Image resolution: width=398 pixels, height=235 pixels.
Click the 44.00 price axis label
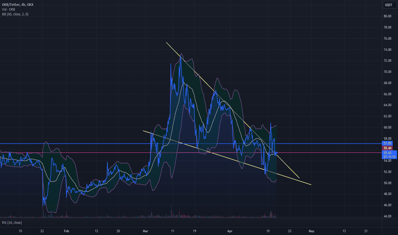387,217
